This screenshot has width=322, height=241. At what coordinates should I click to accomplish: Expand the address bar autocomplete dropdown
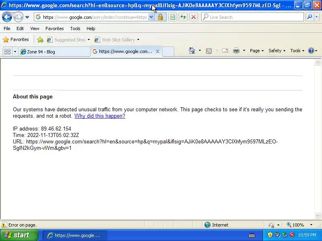tap(151, 17)
